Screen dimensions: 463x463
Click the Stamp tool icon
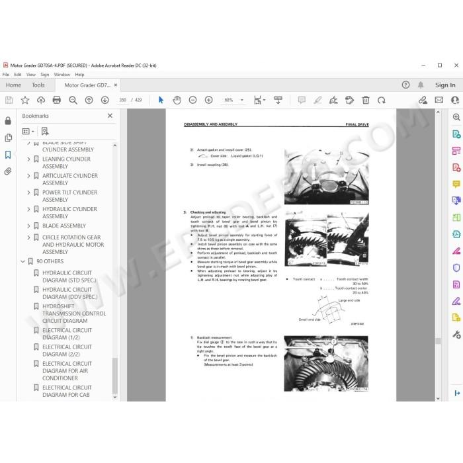tap(350, 100)
